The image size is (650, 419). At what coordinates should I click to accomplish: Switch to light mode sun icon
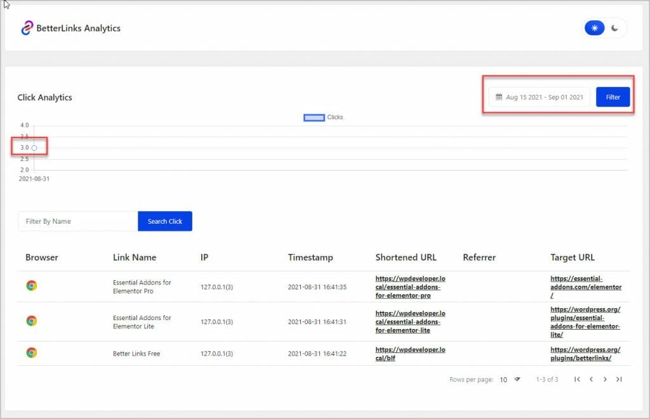coord(594,28)
